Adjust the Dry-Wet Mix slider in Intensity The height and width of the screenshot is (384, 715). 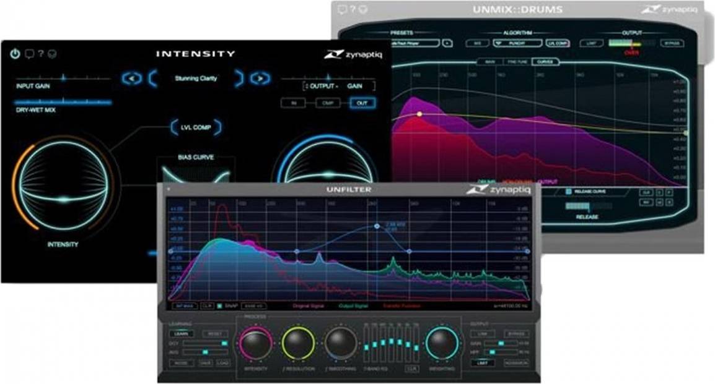[63, 103]
